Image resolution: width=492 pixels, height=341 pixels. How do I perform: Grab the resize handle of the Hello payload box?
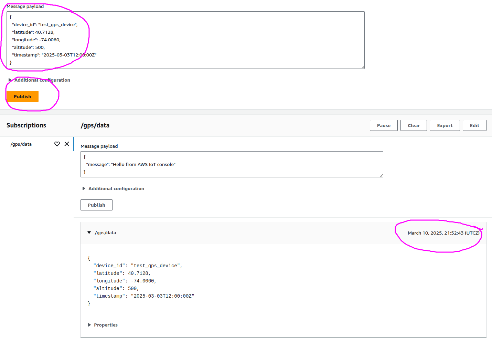381,175
